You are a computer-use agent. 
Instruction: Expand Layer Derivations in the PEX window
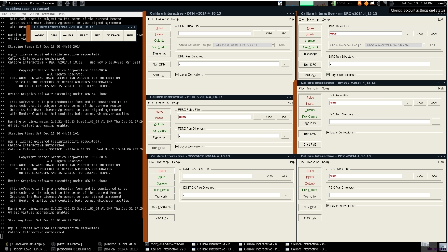coord(328,206)
